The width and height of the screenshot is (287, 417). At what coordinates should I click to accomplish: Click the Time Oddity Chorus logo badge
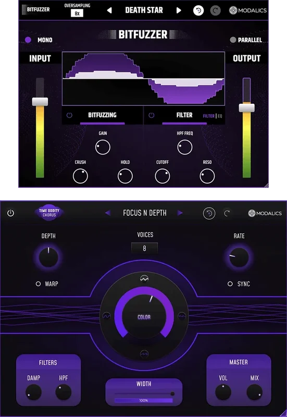point(49,213)
